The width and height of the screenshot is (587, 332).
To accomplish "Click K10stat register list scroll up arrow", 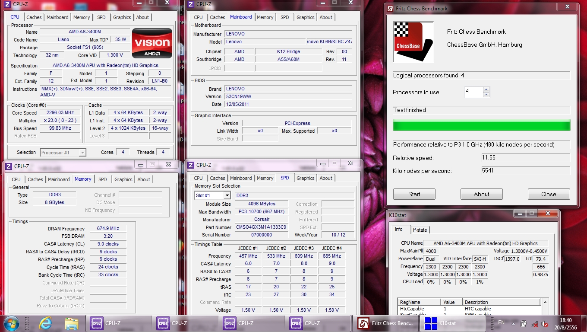I will click(x=545, y=302).
